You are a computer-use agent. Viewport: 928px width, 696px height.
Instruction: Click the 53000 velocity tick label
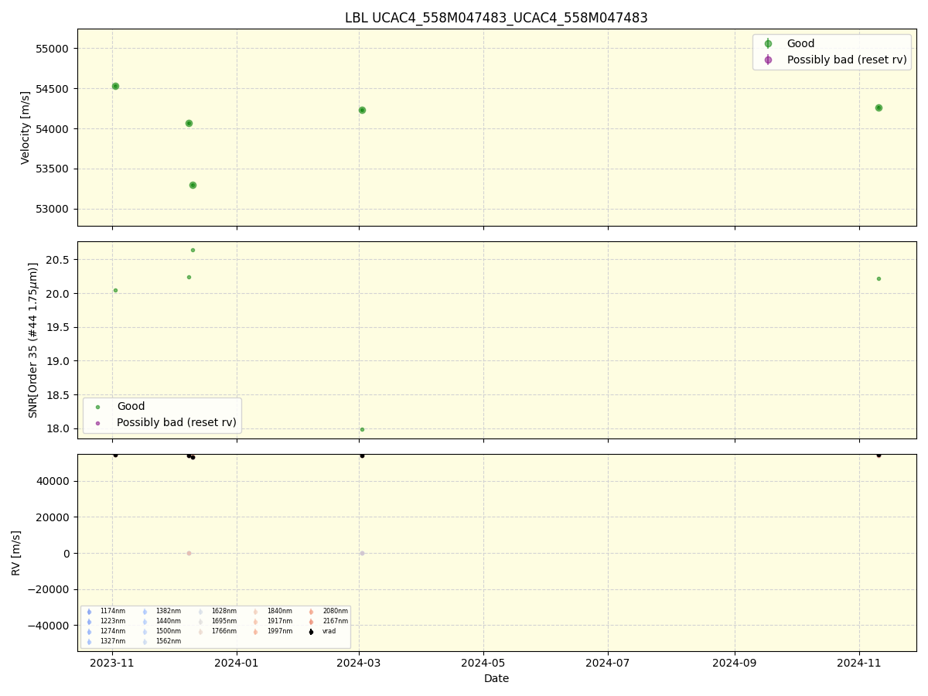coord(53,210)
